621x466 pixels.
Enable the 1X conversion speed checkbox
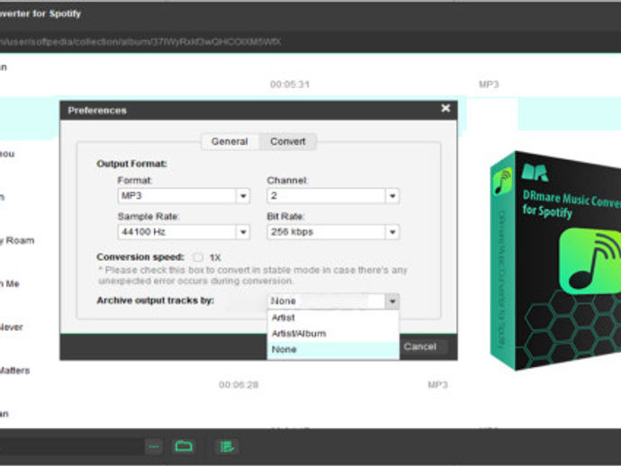(198, 257)
